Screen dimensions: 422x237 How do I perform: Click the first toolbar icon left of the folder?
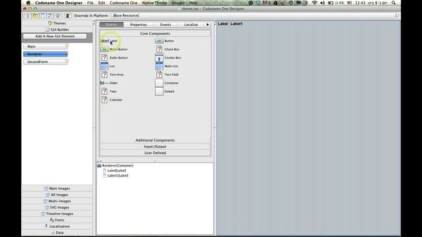(x=28, y=16)
